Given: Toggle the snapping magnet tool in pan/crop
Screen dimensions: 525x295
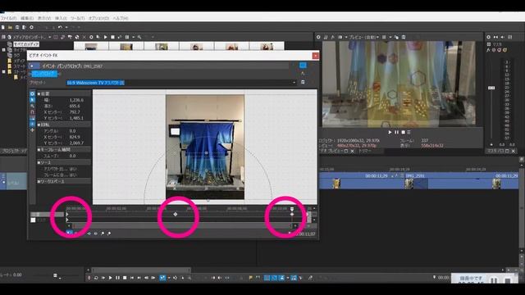Looking at the screenshot, I should [x=33, y=111].
